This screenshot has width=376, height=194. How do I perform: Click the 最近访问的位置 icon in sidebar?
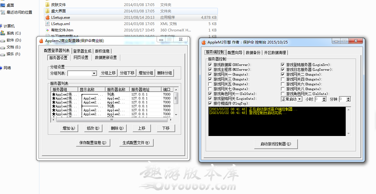[3, 12]
